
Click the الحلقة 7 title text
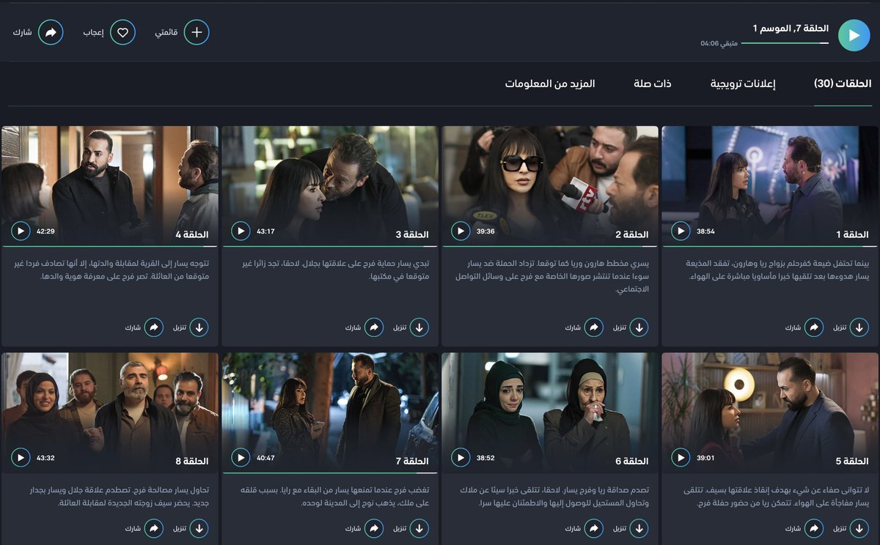point(412,461)
